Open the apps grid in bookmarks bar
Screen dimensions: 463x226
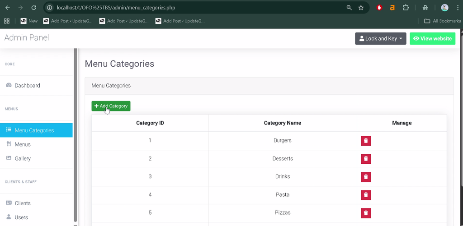[7, 21]
